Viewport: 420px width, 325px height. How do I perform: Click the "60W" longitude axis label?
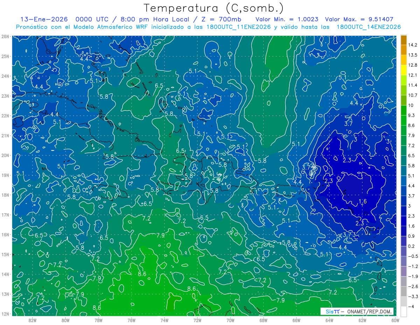[x=395, y=320]
